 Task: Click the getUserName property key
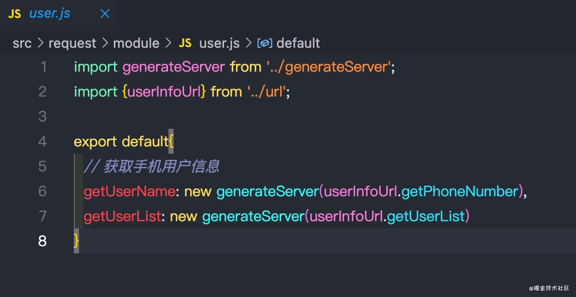(129, 192)
